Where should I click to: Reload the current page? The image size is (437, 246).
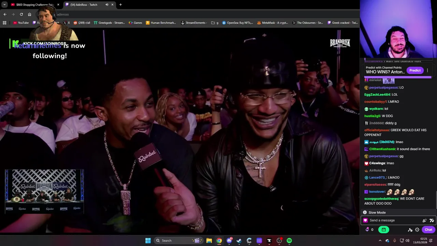point(21,14)
